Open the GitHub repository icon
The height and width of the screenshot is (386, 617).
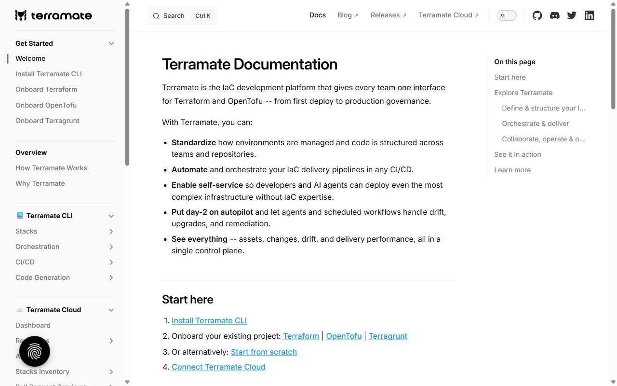(537, 15)
